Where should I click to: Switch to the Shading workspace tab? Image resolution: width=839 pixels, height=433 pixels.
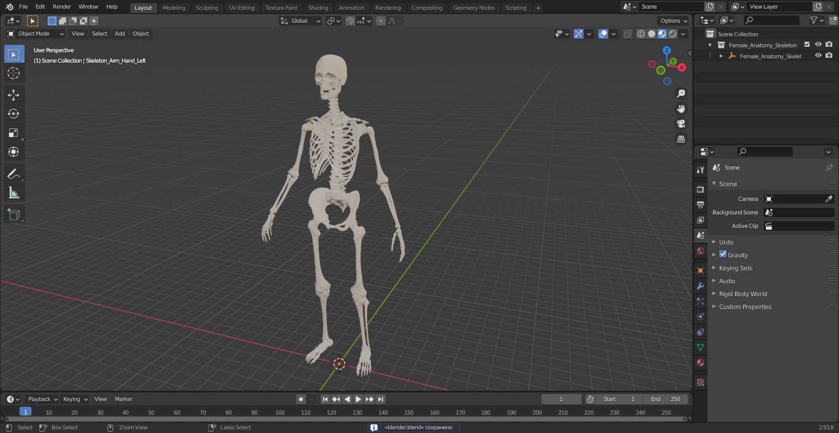click(x=318, y=7)
